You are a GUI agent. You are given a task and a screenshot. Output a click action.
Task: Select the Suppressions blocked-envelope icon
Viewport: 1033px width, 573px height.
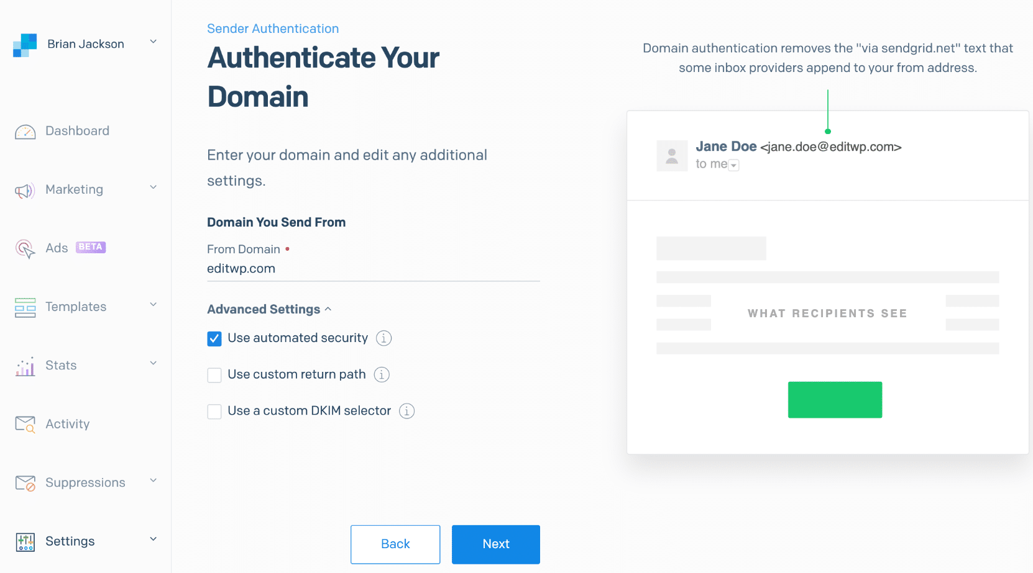25,482
